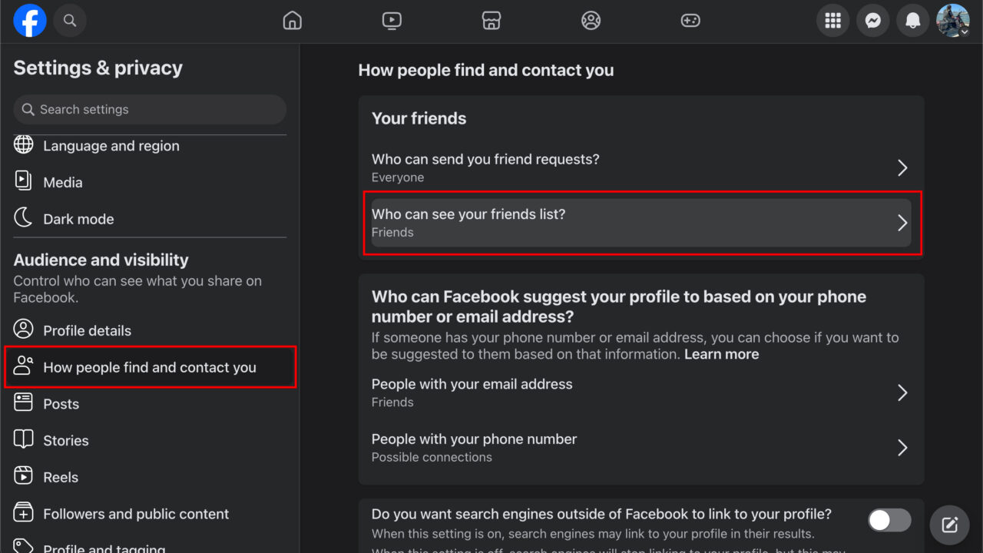Click the 'Learn more' link

coord(721,354)
